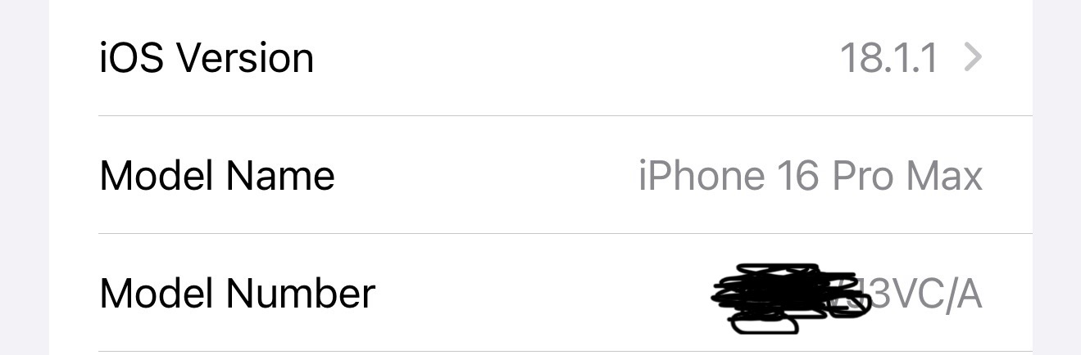Click the black scribble redaction mark
This screenshot has height=355, width=1081.
click(785, 298)
